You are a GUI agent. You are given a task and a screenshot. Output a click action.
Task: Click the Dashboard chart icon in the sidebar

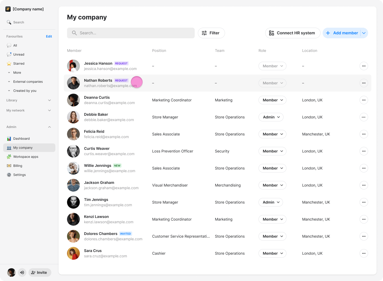pos(9,139)
